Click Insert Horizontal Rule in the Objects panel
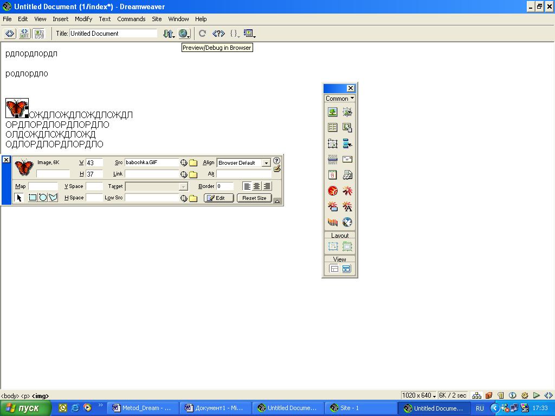The height and width of the screenshot is (416, 555). point(332,159)
